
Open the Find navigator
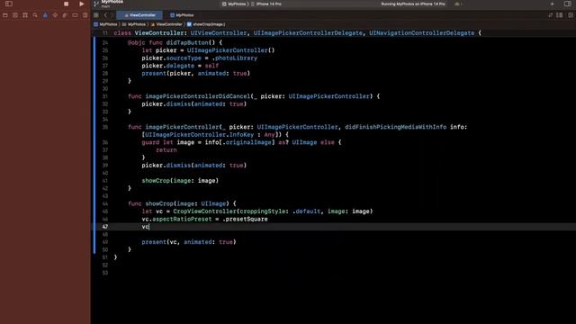coord(35,15)
